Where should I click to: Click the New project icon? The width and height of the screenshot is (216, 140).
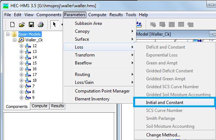tap(12, 24)
